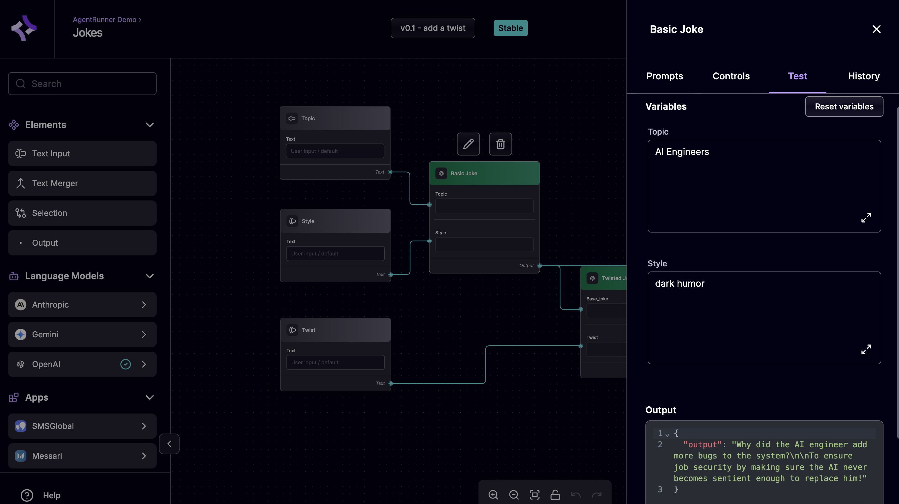Expand the Anthropic models list
The width and height of the screenshot is (899, 504).
tap(144, 305)
